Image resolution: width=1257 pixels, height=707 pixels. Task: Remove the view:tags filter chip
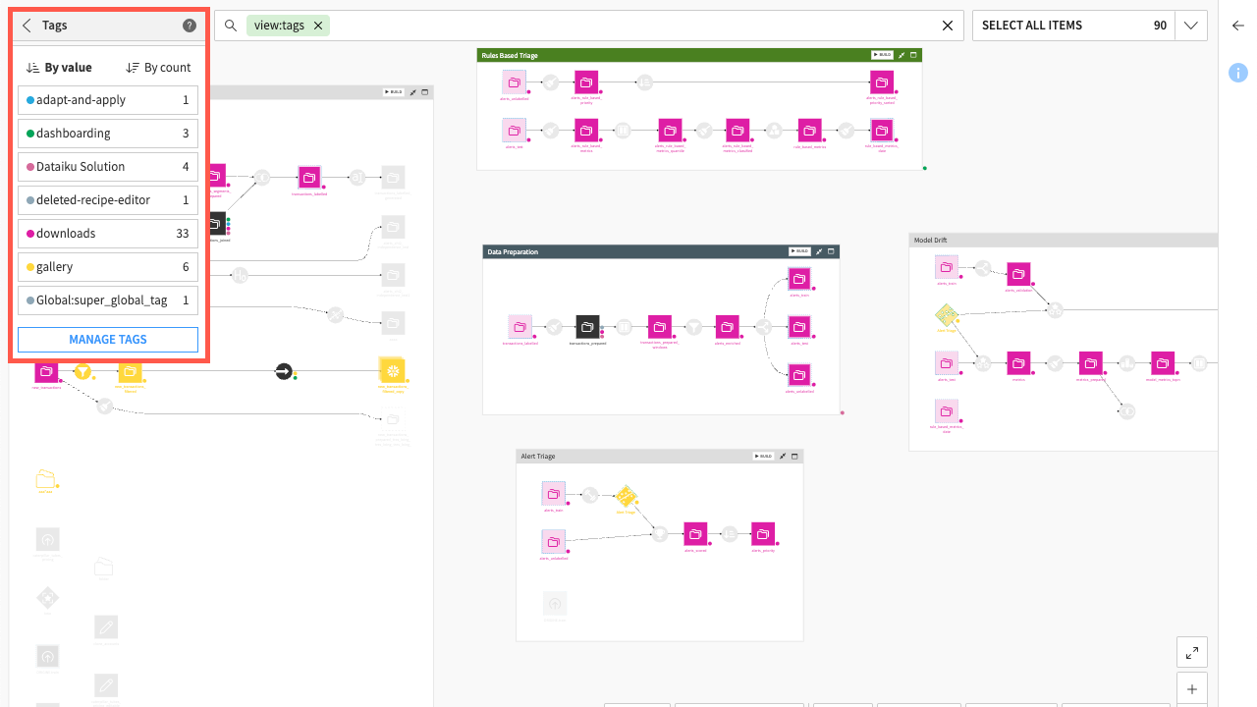[318, 26]
